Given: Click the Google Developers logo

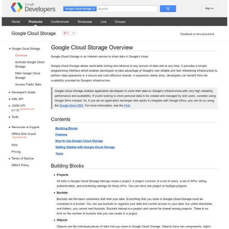Looking at the screenshot, I should 33,7.
